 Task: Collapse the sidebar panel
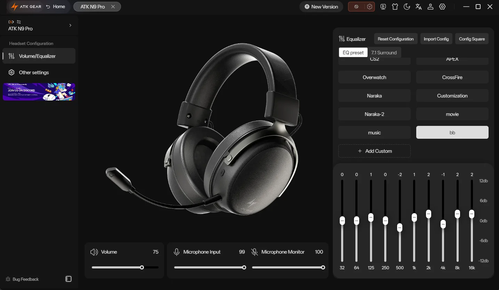click(x=69, y=279)
